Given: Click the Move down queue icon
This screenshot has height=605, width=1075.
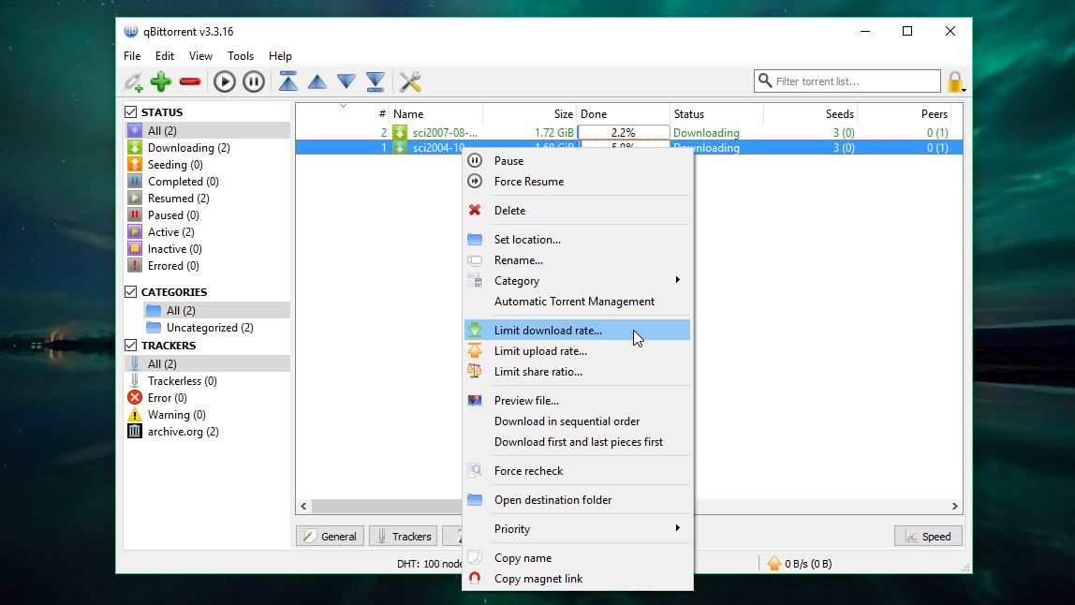Looking at the screenshot, I should click(x=346, y=81).
